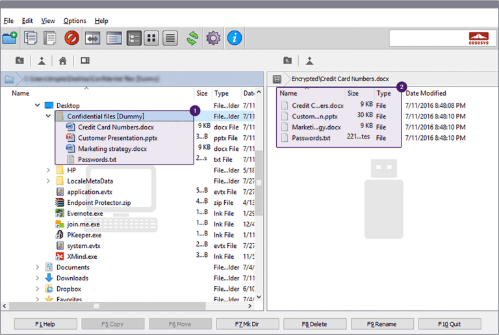The height and width of the screenshot is (335, 499).
Task: Click the swap panels arrows icon
Action: click(x=93, y=38)
